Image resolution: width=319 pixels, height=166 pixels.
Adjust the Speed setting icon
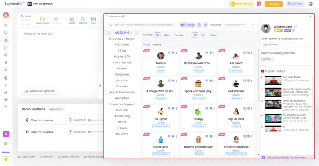pyautogui.click(x=72, y=21)
